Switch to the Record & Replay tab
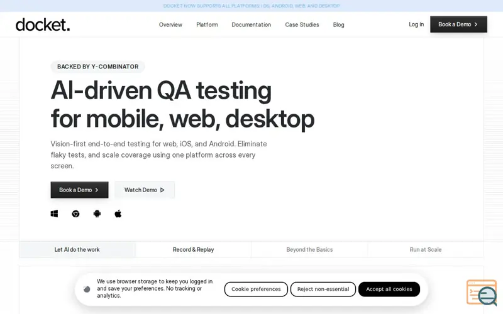Viewport: 503px width, 314px height. pos(194,249)
